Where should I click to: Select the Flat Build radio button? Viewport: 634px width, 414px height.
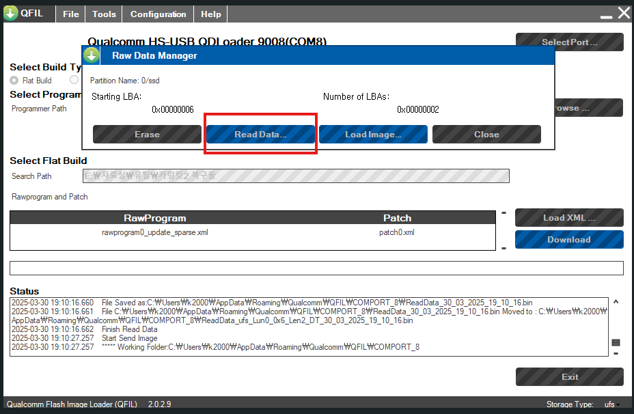click(14, 81)
